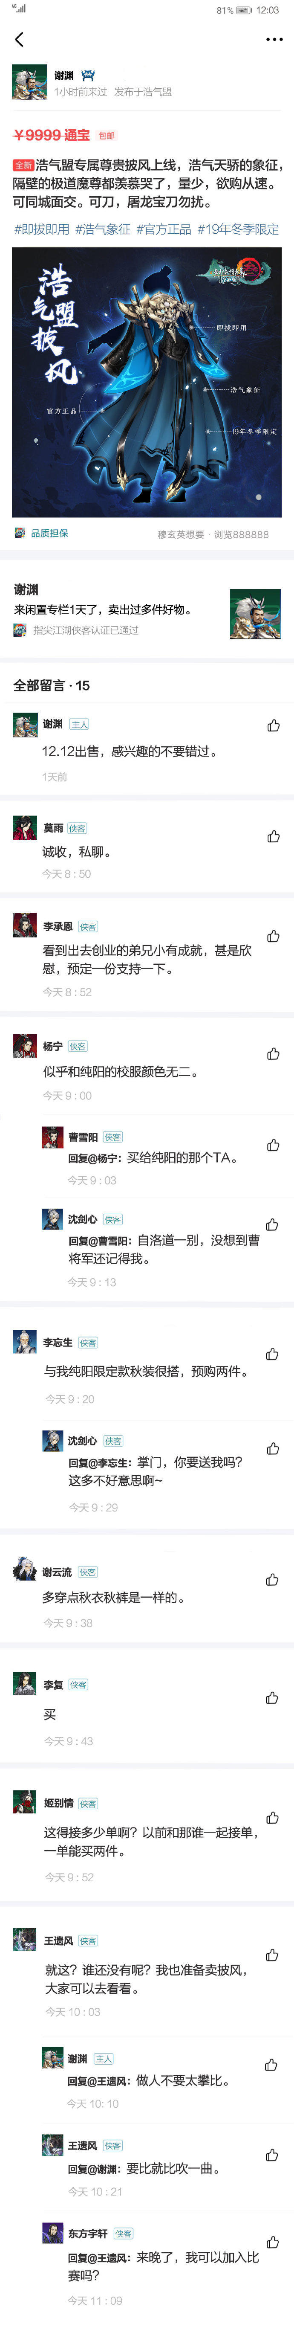This screenshot has height=2338, width=294.
Task: Open the 浩气盟披风 product image
Action: [147, 382]
